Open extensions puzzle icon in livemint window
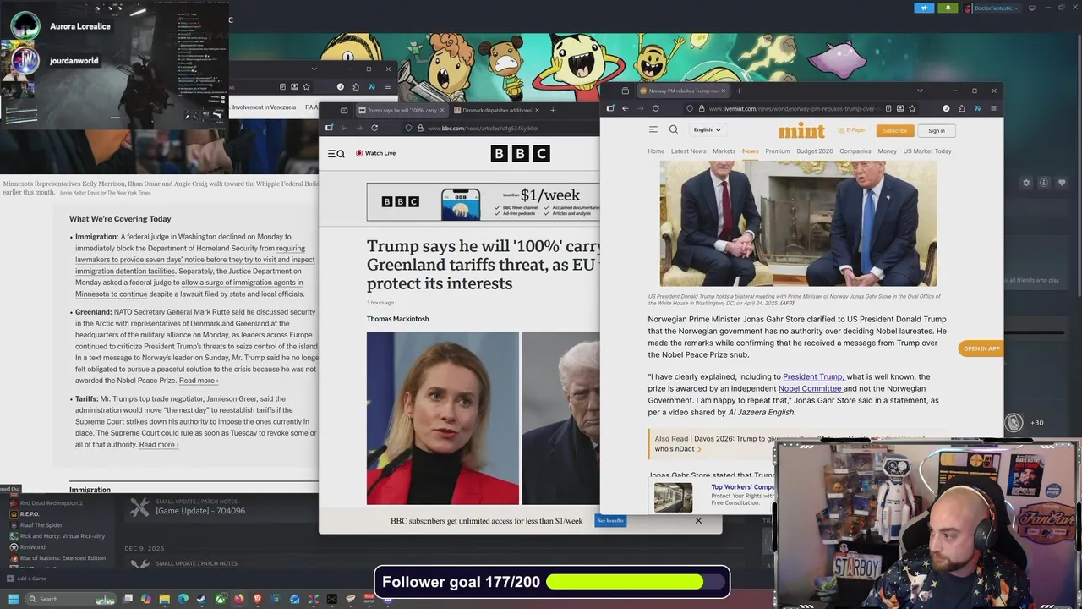The width and height of the screenshot is (1082, 609). pos(961,108)
